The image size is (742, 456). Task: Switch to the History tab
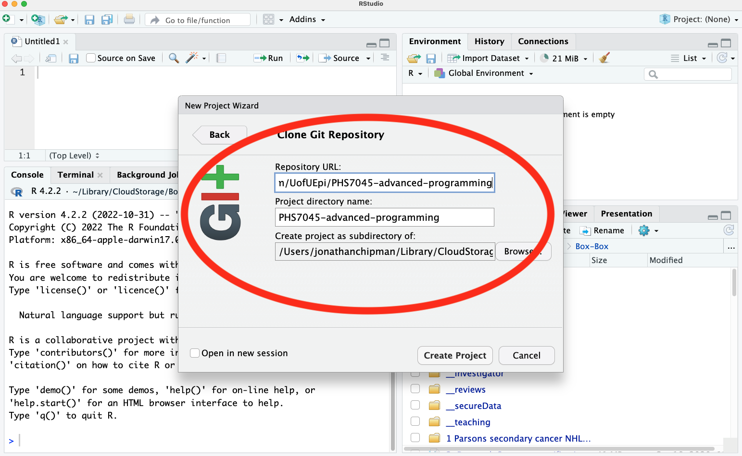coord(490,42)
